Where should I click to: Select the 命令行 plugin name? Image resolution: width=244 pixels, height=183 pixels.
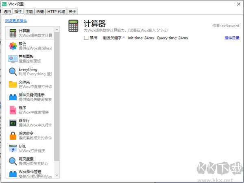[24, 120]
